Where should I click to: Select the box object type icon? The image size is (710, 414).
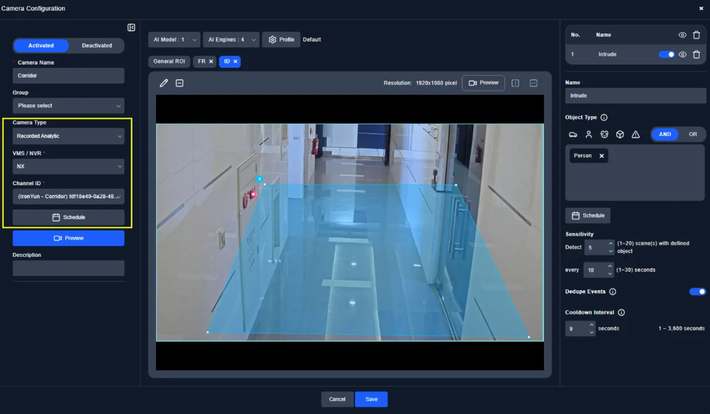[x=620, y=134]
